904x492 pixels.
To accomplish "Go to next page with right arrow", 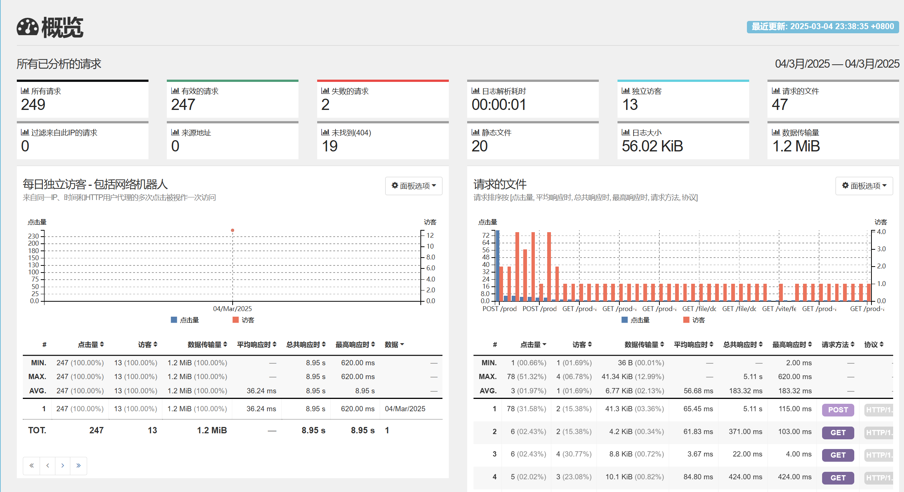I will [63, 465].
